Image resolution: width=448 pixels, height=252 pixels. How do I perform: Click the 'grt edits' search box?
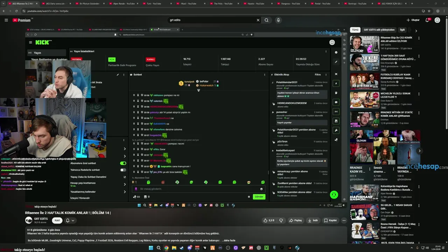(211, 20)
